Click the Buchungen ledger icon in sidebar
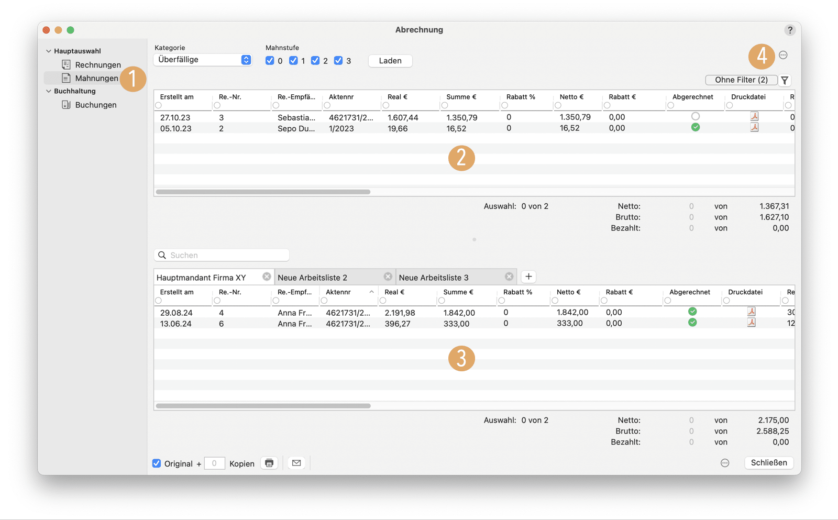The width and height of the screenshot is (838, 520). click(x=66, y=105)
